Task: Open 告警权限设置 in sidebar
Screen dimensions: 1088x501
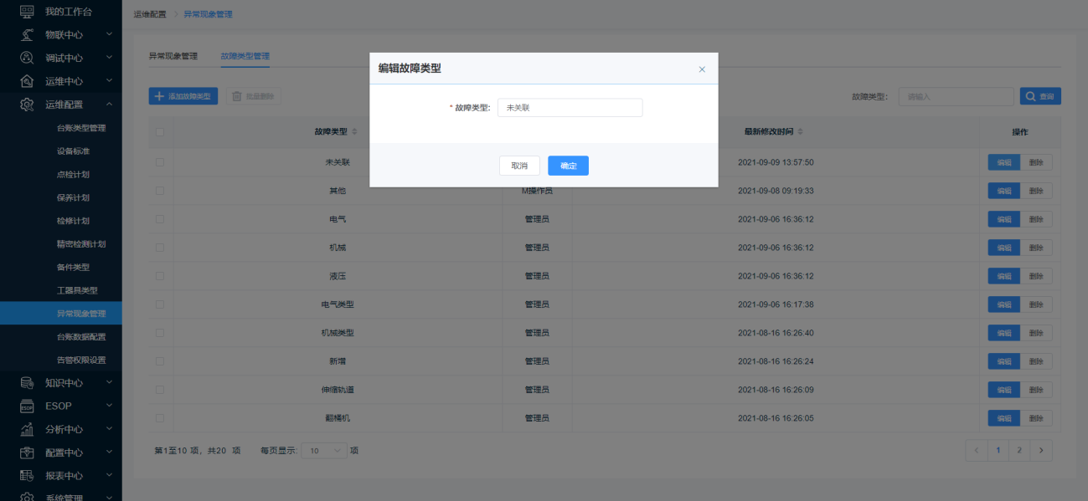Action: [81, 360]
